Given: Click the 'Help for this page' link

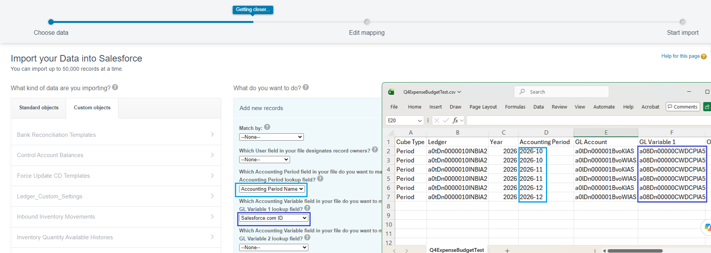Looking at the screenshot, I should [680, 56].
